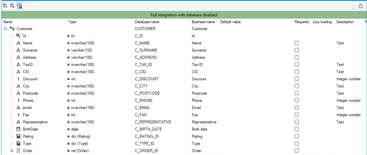The height and width of the screenshot is (155, 367).
Task: Select the Id primary key icon
Action: (x=18, y=36)
